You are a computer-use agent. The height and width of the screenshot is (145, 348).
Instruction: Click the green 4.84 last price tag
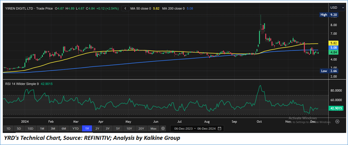pyautogui.click(x=333, y=52)
